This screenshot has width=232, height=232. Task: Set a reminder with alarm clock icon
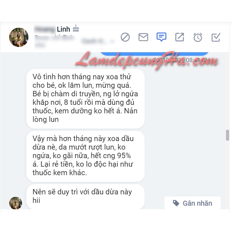pos(198,37)
